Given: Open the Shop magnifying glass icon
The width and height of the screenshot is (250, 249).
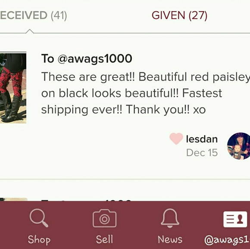Looking at the screenshot, I should tap(39, 218).
